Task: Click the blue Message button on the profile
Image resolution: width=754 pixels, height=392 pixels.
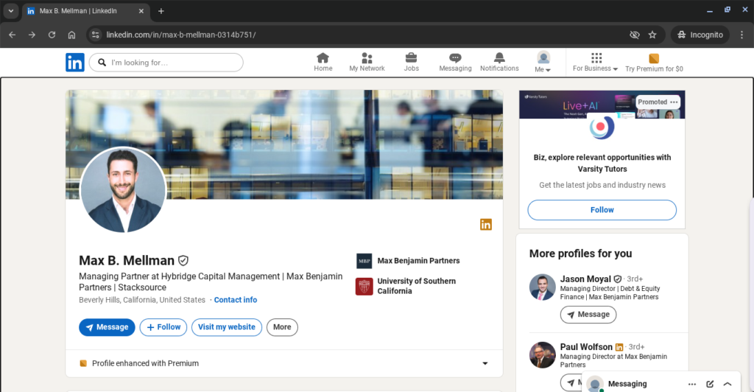Action: [107, 327]
